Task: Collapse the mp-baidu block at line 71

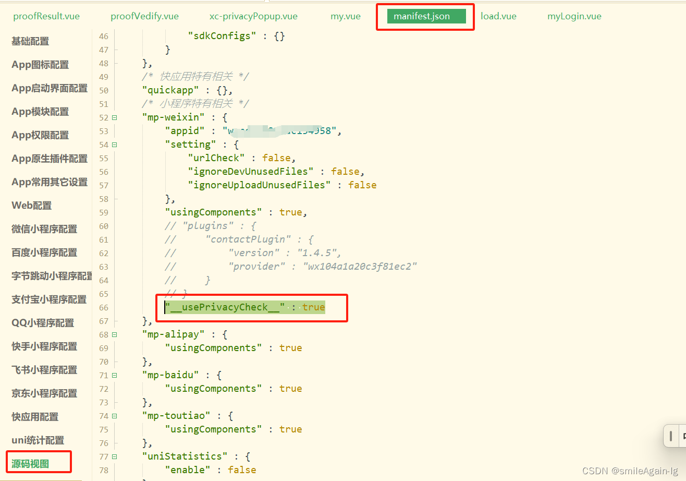Action: point(115,376)
